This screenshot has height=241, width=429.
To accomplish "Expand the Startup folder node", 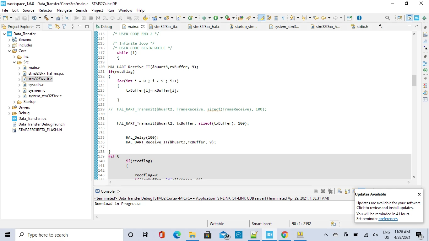I will click(14, 102).
